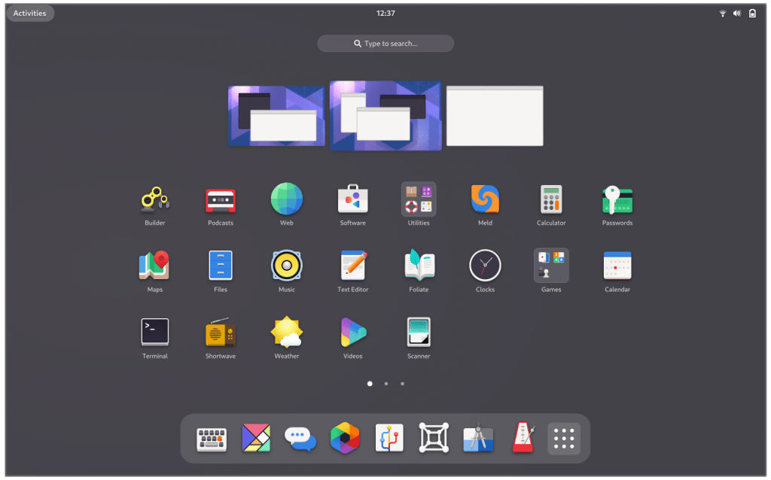Screen dimensions: 771x480
Task: Open the chat bubbles app in dock
Action: (300, 438)
